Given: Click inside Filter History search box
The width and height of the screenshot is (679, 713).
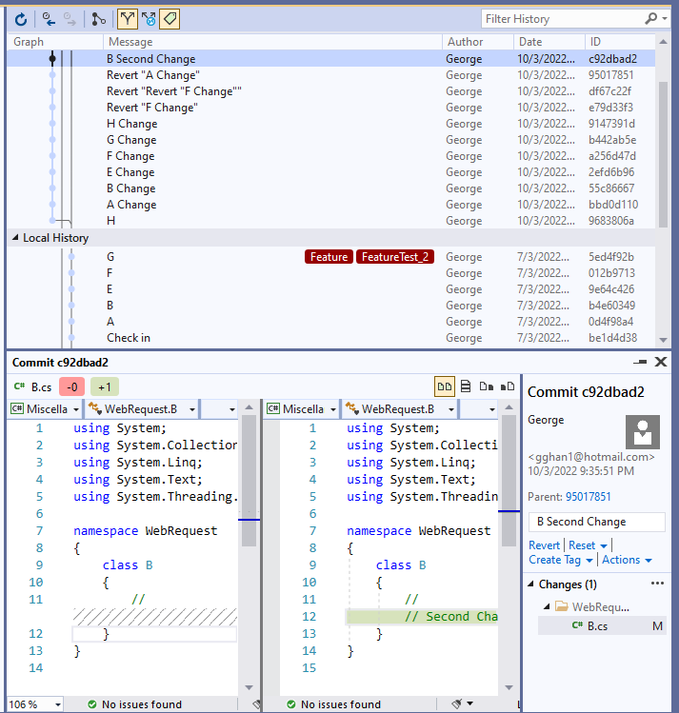Looking at the screenshot, I should (562, 19).
